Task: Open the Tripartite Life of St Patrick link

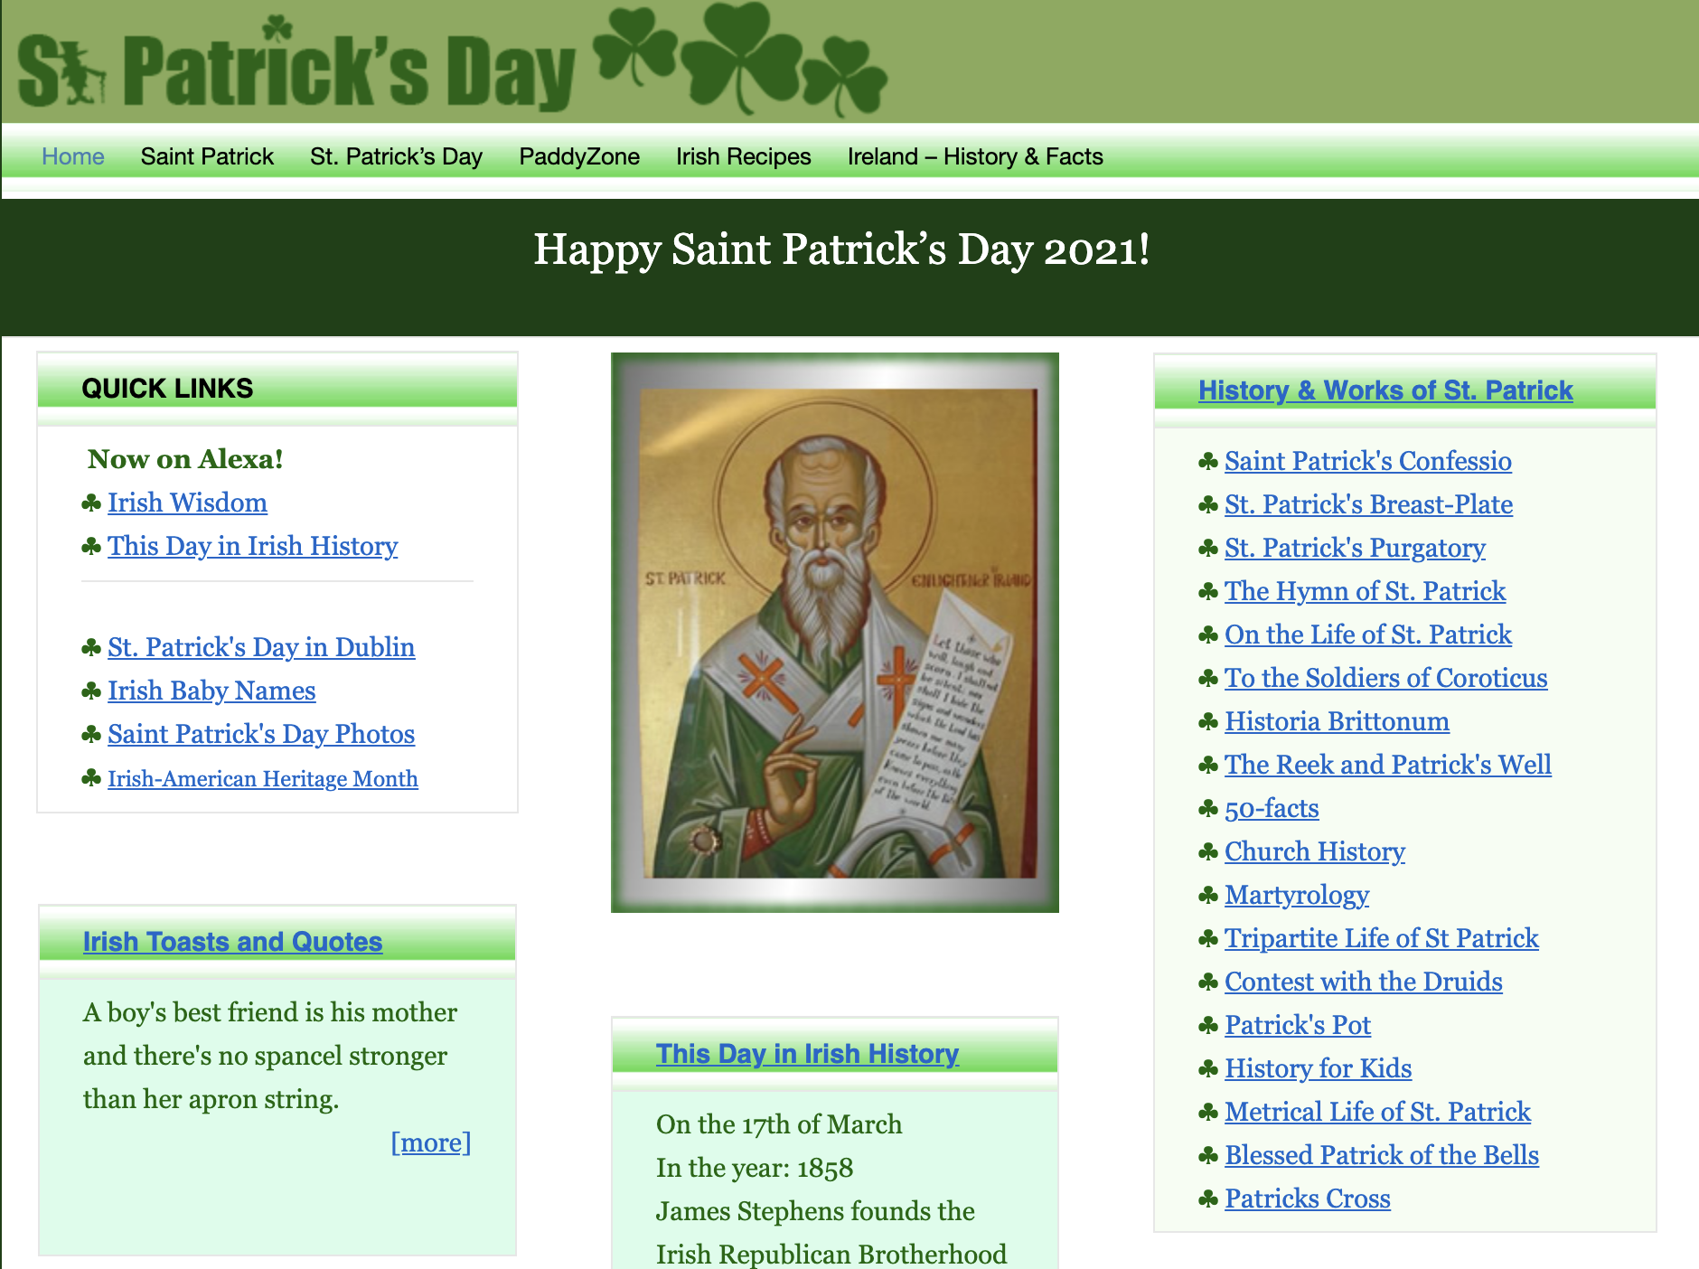Action: [x=1381, y=938]
